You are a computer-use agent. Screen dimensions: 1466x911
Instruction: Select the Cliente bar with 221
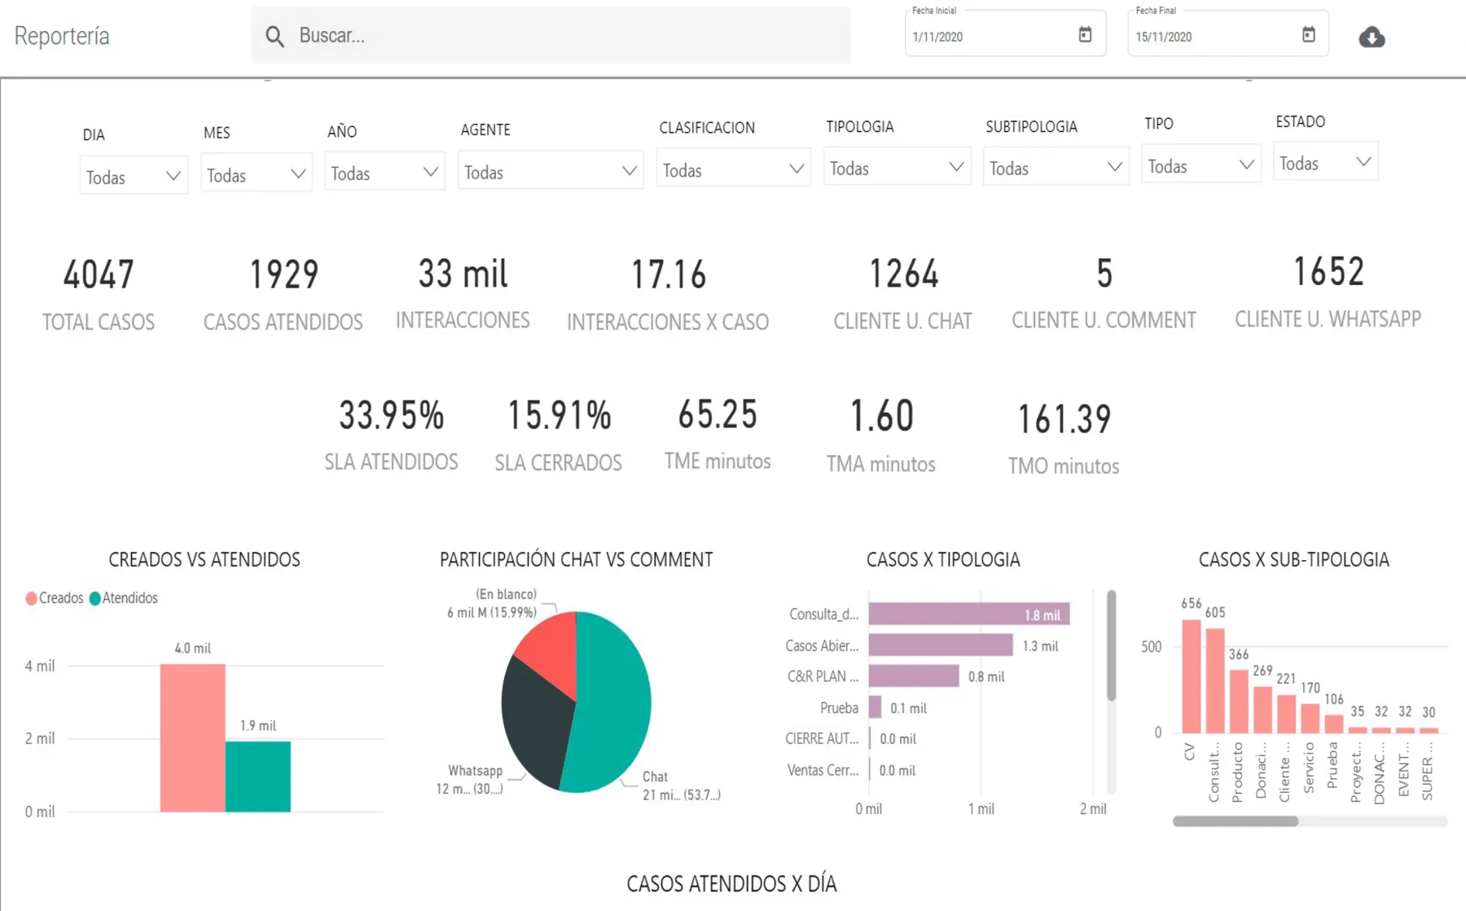pos(1286,713)
